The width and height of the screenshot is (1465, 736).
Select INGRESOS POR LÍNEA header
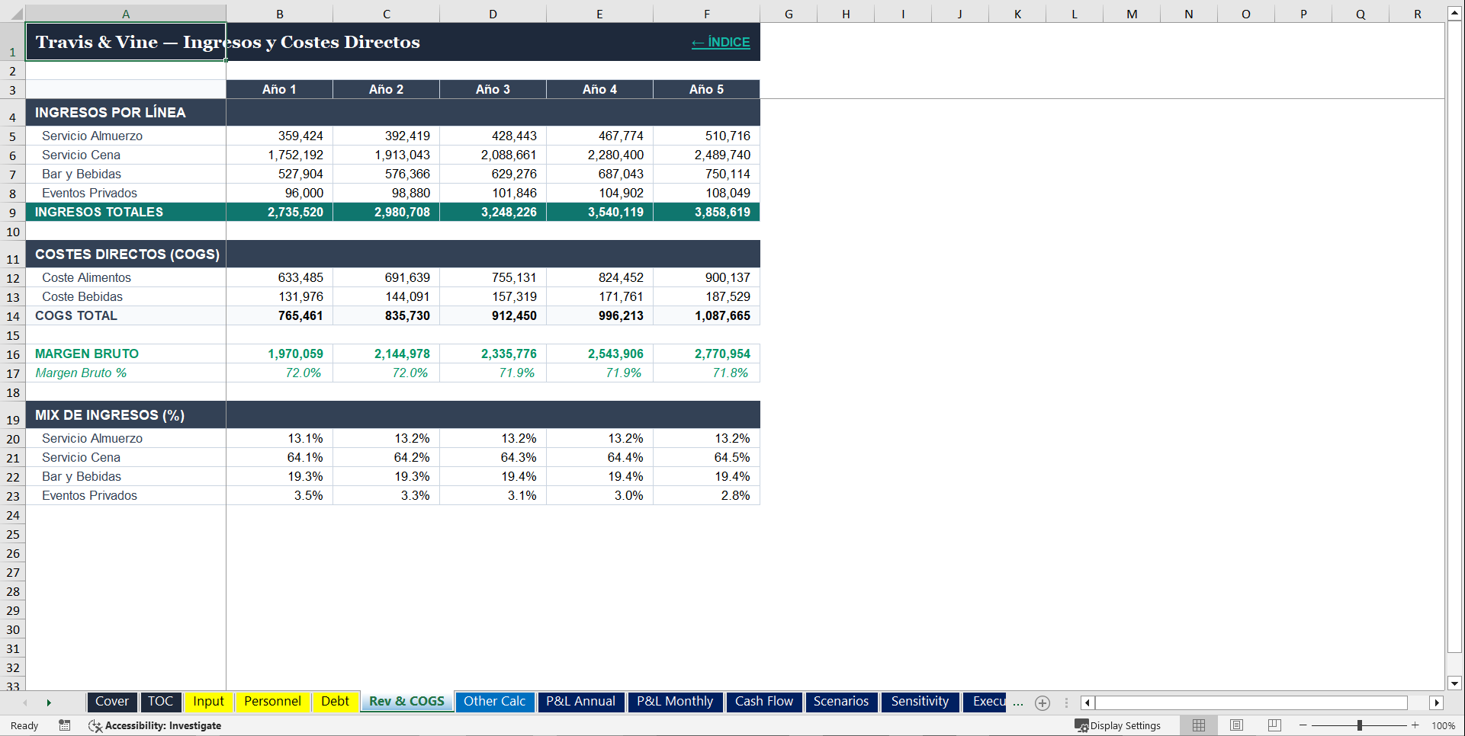pyautogui.click(x=126, y=112)
